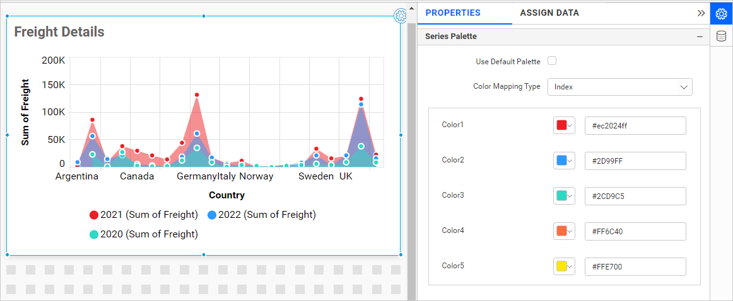Collapse the panel with the double chevron icon
This screenshot has height=301, width=733.
point(701,13)
